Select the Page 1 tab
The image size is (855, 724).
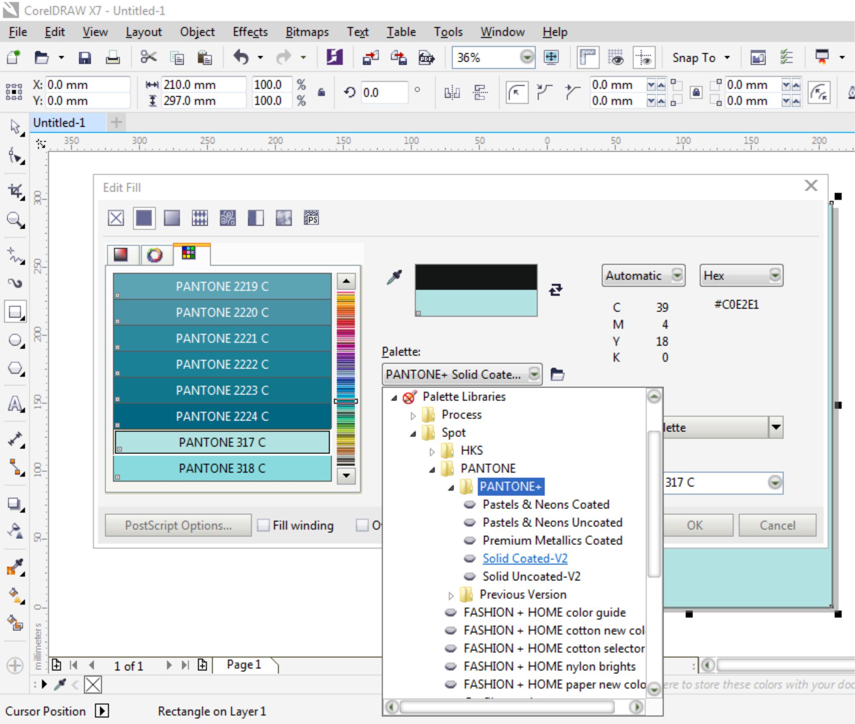coord(243,664)
